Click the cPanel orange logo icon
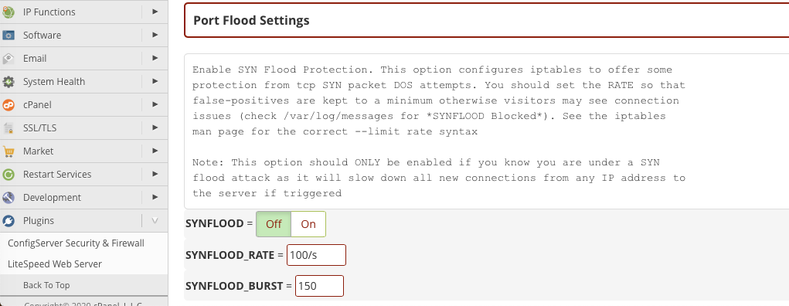 coord(8,104)
